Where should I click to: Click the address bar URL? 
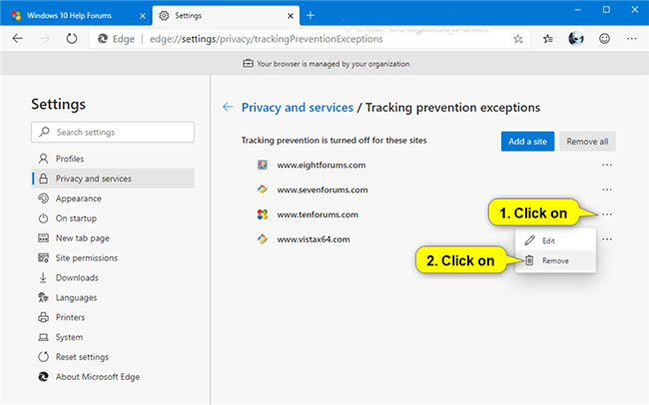coord(267,39)
